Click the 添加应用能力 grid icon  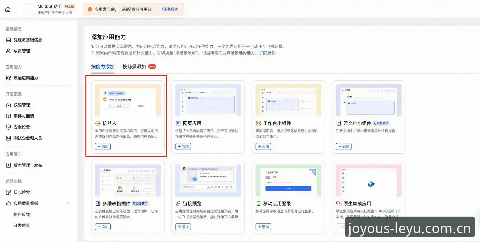(x=8, y=78)
